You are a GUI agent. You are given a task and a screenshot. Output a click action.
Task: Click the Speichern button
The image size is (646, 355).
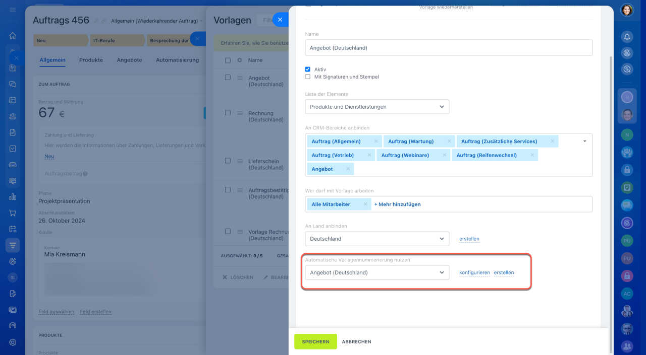click(315, 341)
